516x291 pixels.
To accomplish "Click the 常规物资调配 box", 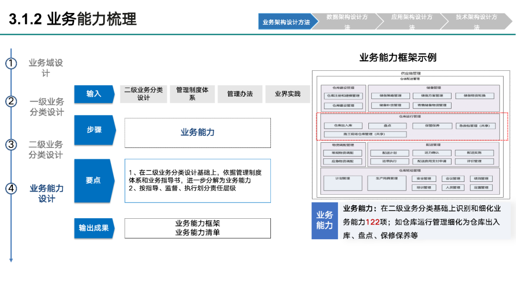I will [x=343, y=153].
